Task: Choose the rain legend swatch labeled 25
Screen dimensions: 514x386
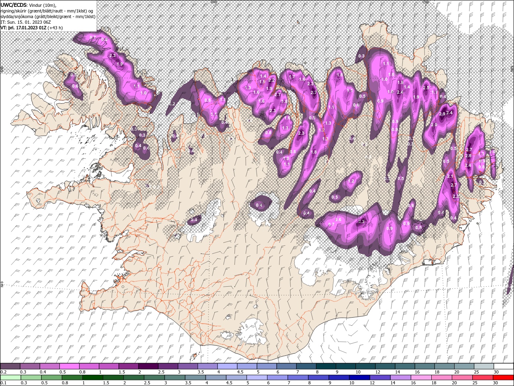Action: point(483,378)
